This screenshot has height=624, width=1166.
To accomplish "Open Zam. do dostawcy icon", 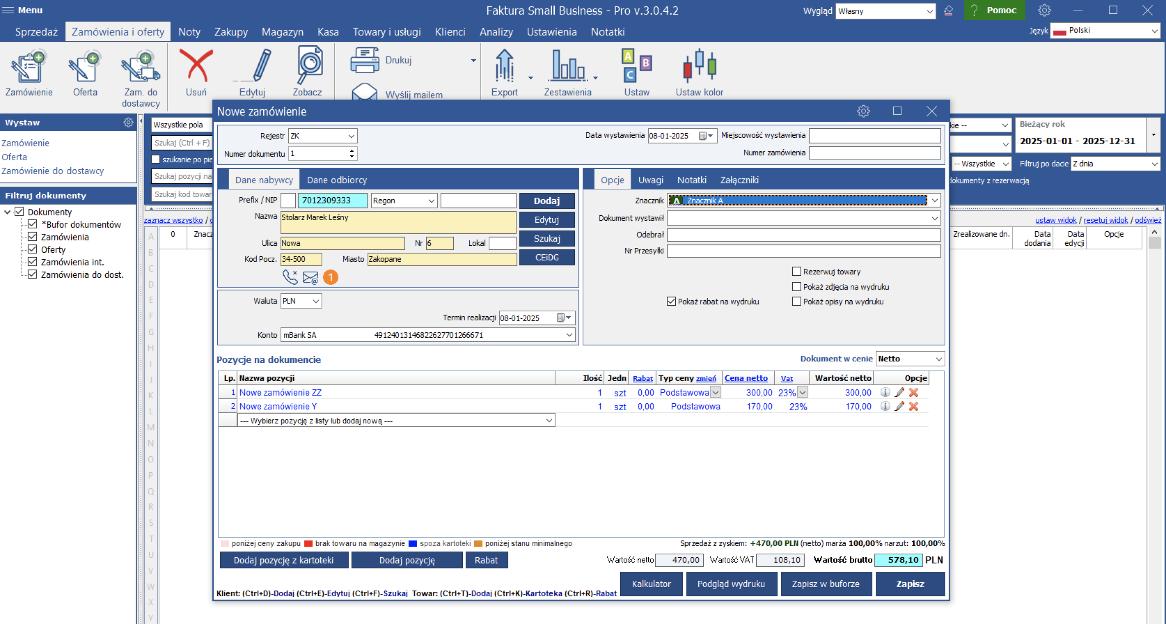I will 140,67.
